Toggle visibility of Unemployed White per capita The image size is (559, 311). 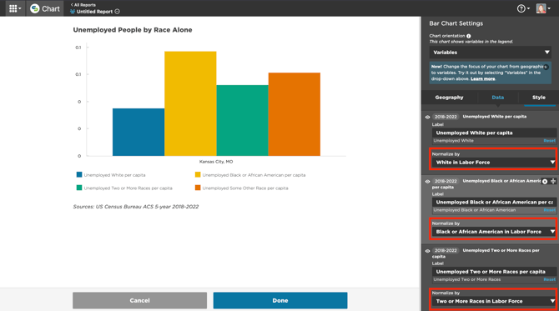(x=427, y=117)
